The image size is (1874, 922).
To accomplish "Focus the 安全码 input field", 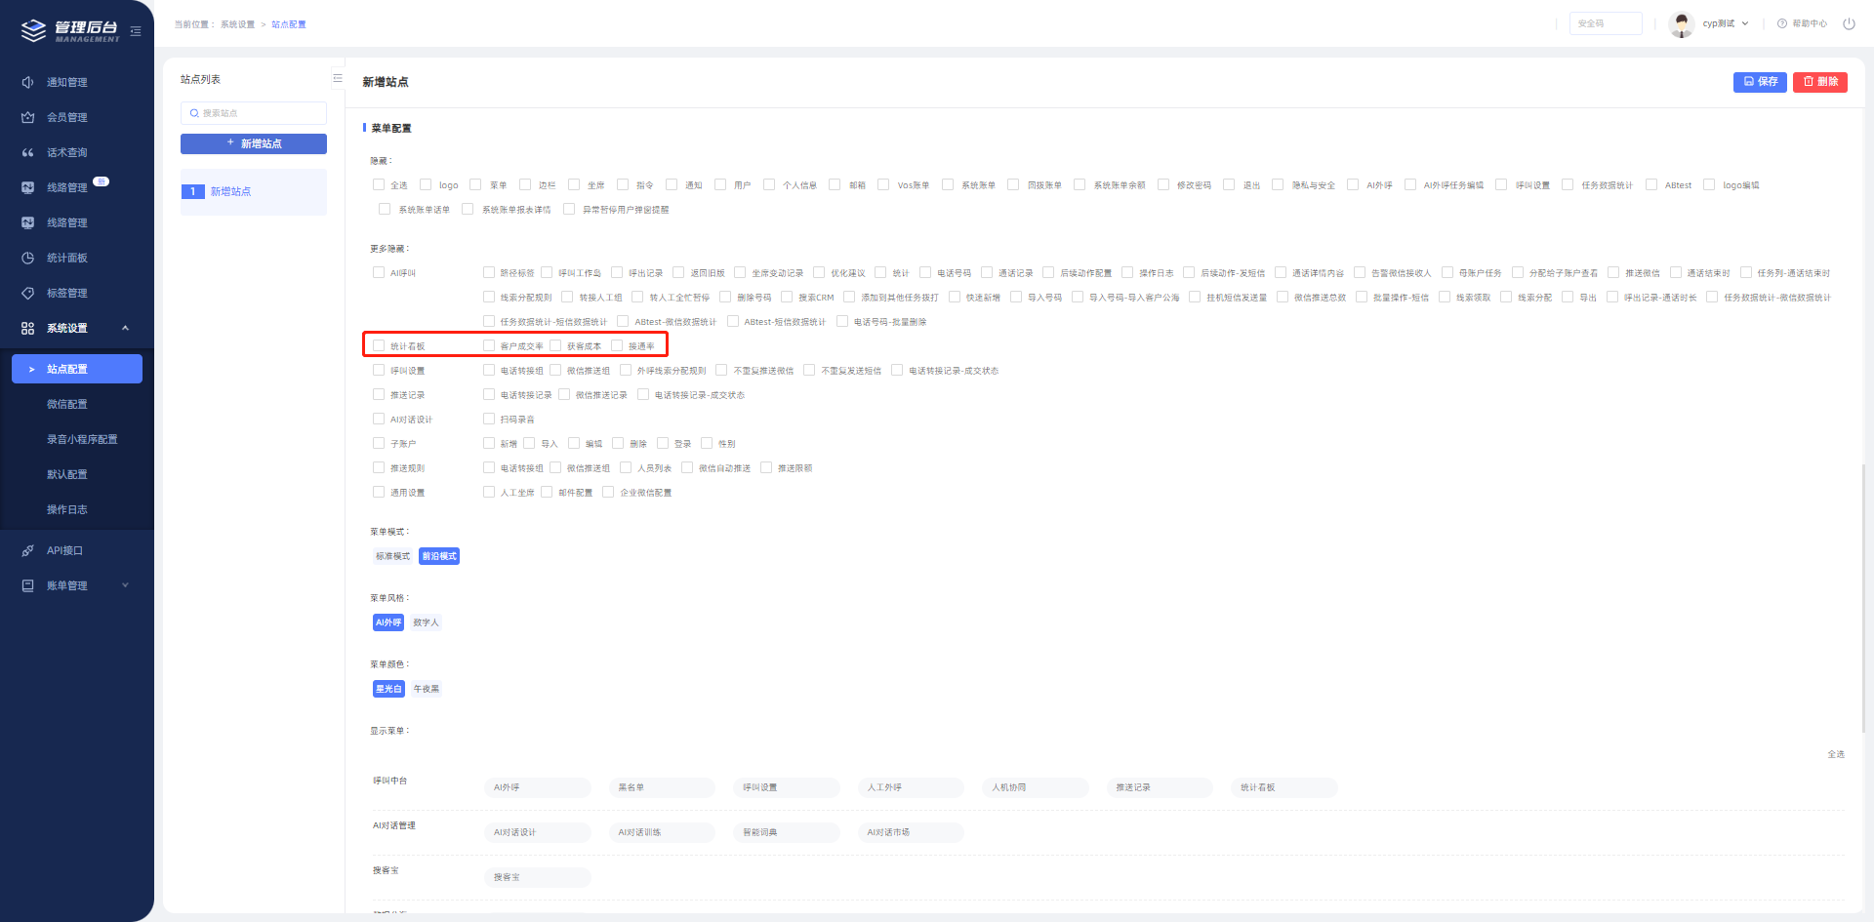I will tap(1606, 23).
